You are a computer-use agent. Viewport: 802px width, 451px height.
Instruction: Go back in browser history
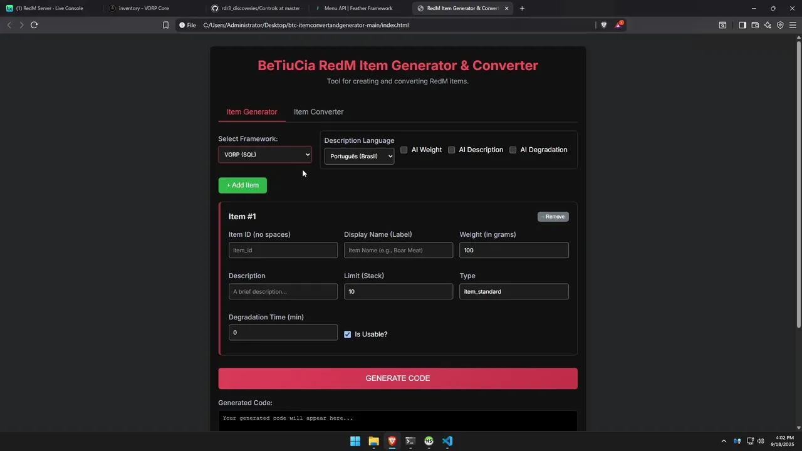pyautogui.click(x=9, y=25)
